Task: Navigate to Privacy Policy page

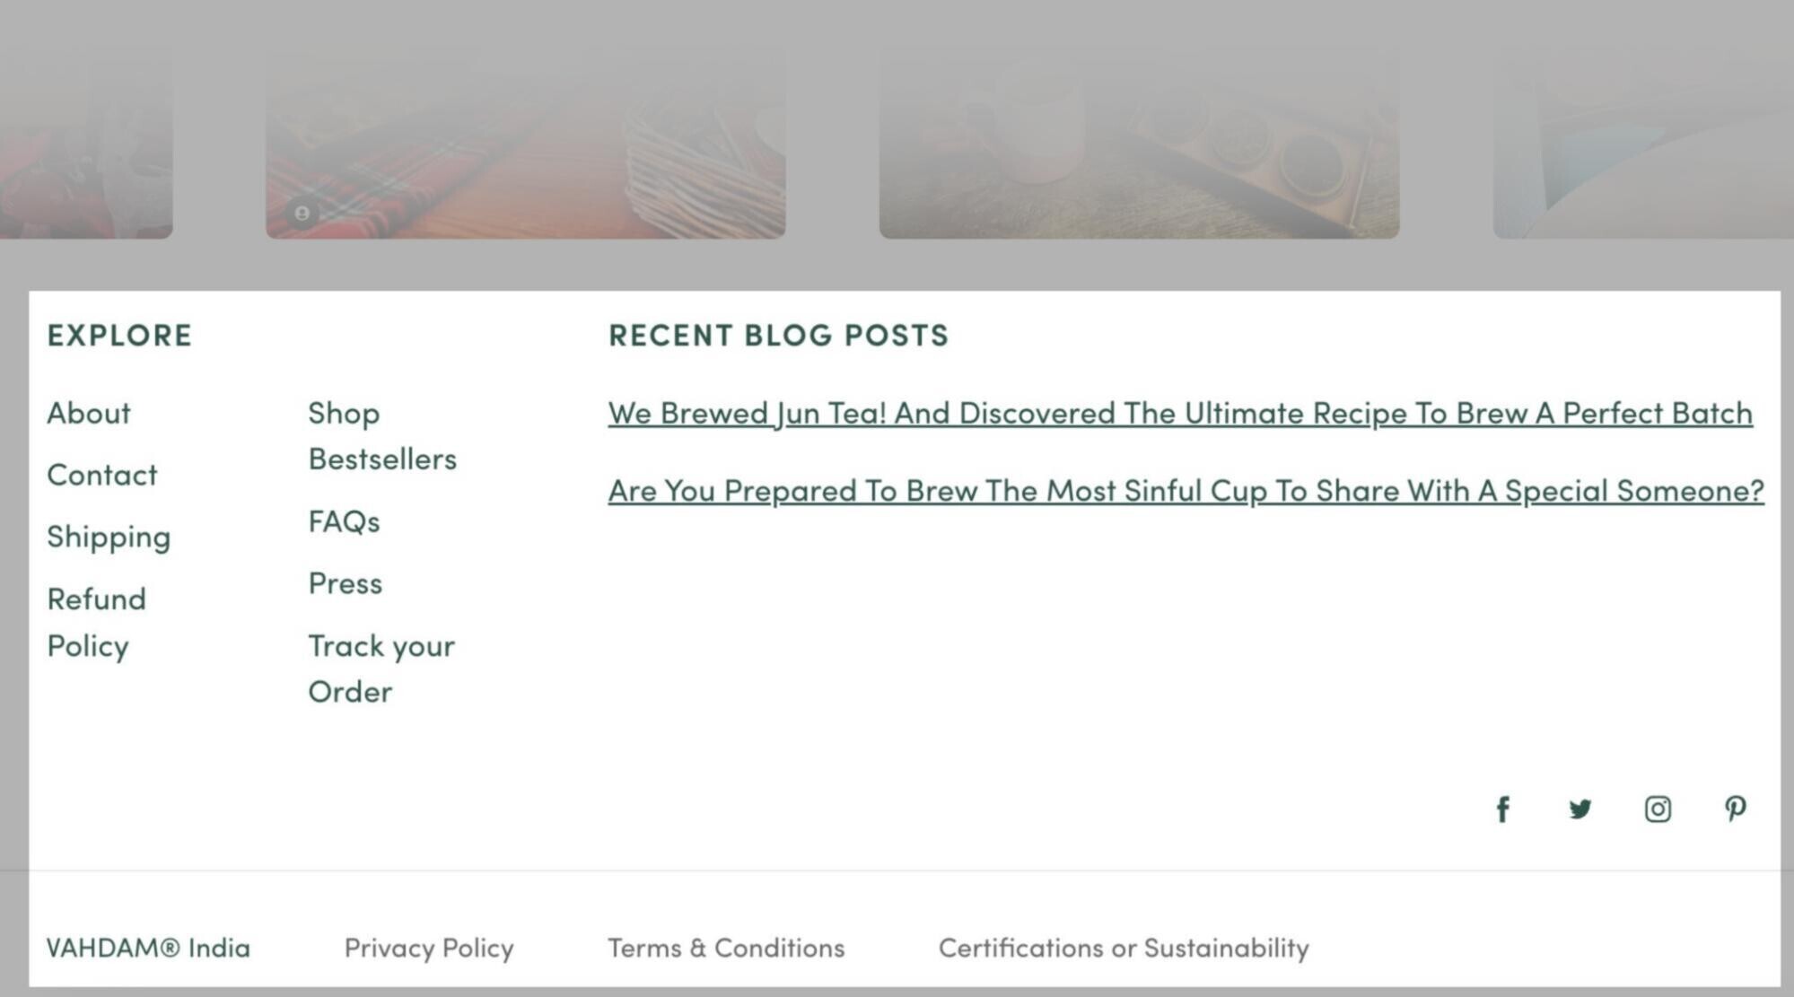Action: tap(429, 947)
